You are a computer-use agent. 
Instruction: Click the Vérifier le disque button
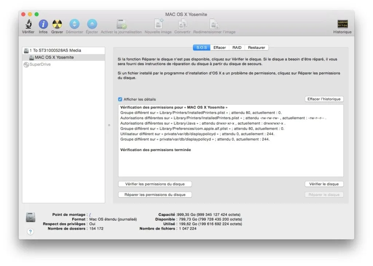[x=324, y=184]
